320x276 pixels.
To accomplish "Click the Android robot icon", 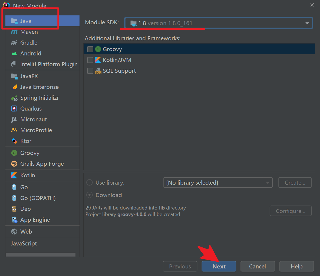I will [x=14, y=54].
